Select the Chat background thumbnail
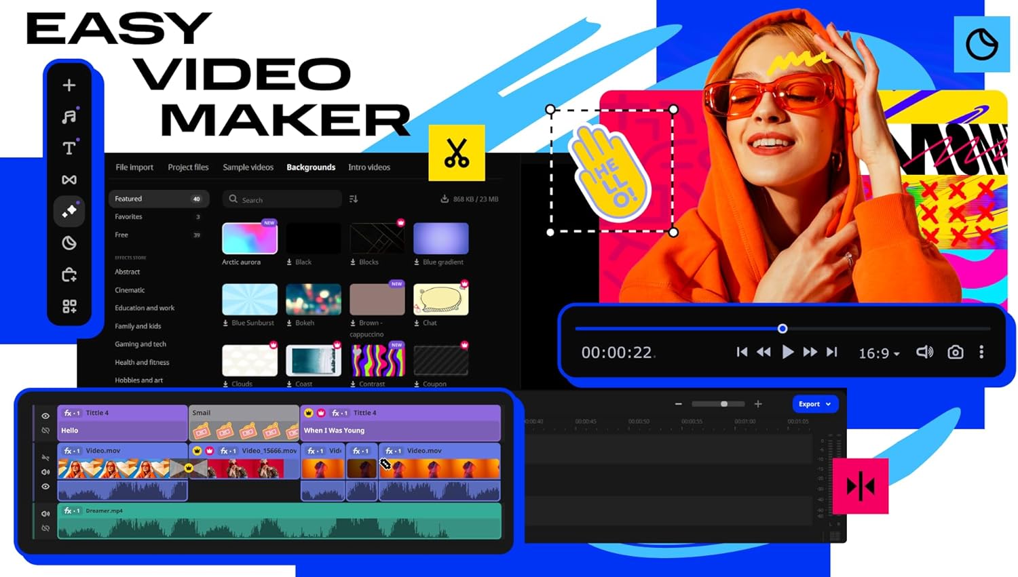The height and width of the screenshot is (577, 1018). click(441, 300)
